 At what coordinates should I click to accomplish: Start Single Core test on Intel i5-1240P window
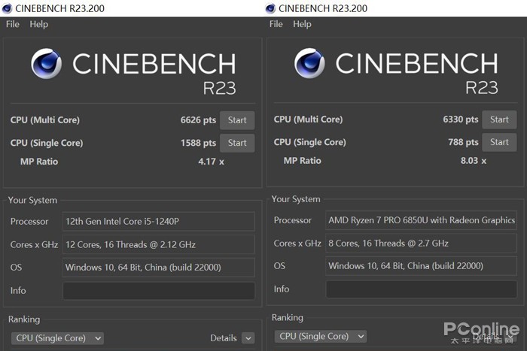237,143
